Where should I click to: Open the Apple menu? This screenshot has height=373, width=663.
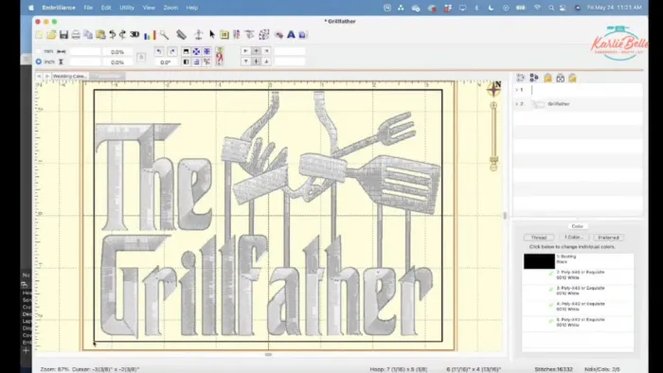pos(31,8)
